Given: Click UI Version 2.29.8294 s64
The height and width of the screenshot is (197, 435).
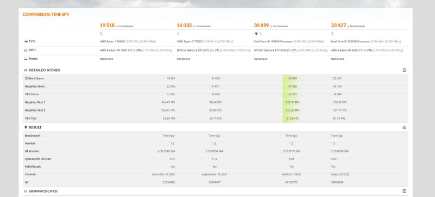Looking at the screenshot, I should click(214, 151).
